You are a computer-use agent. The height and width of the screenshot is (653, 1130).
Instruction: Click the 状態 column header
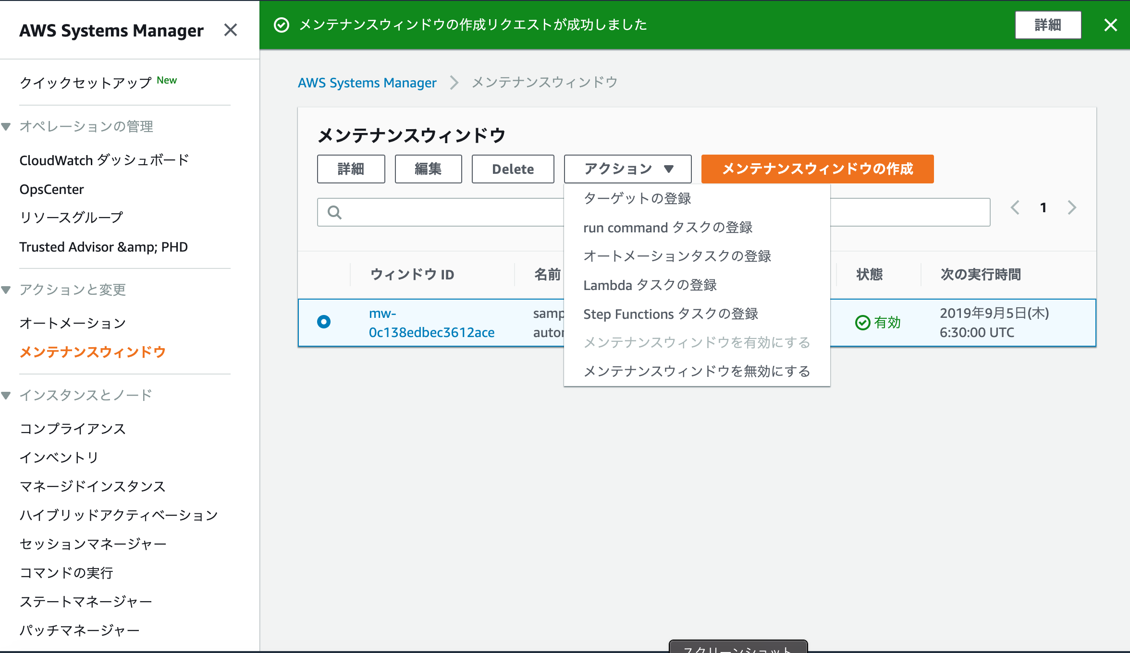click(869, 275)
